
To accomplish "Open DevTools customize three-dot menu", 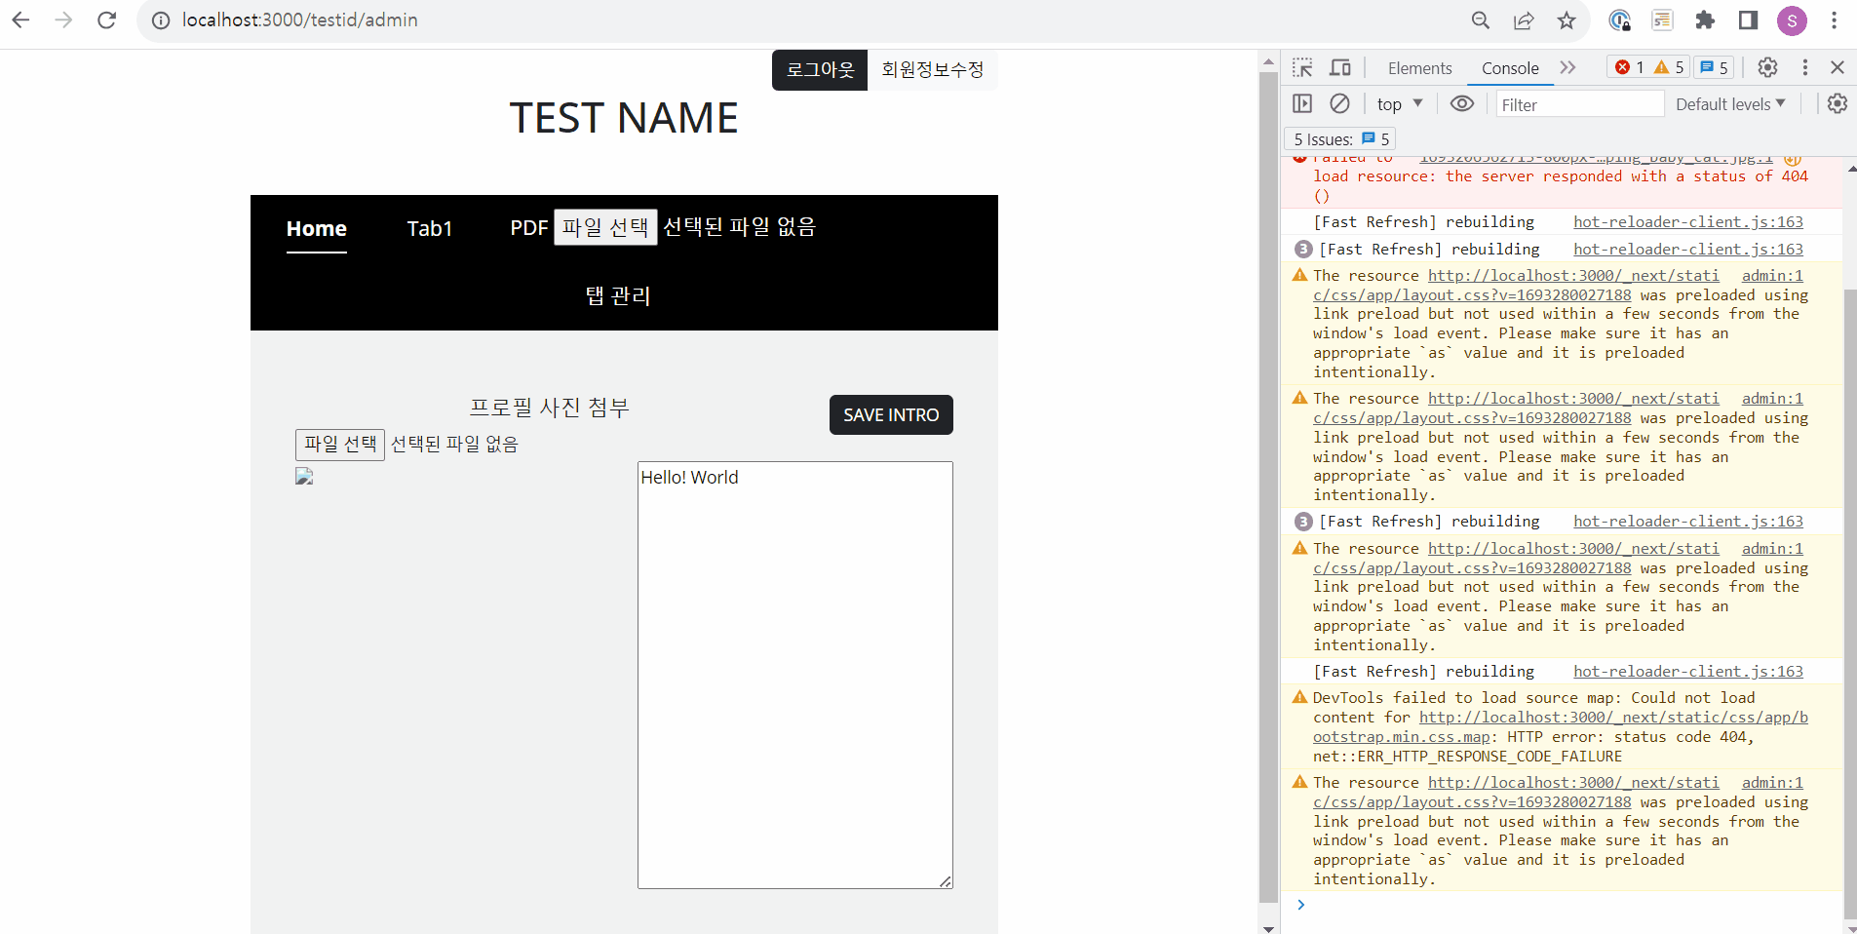I will coord(1804,67).
